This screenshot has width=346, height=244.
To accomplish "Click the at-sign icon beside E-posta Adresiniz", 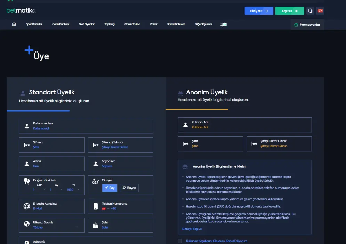I will pyautogui.click(x=27, y=206).
